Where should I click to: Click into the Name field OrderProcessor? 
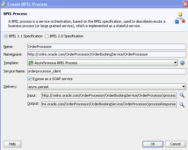click(107, 47)
